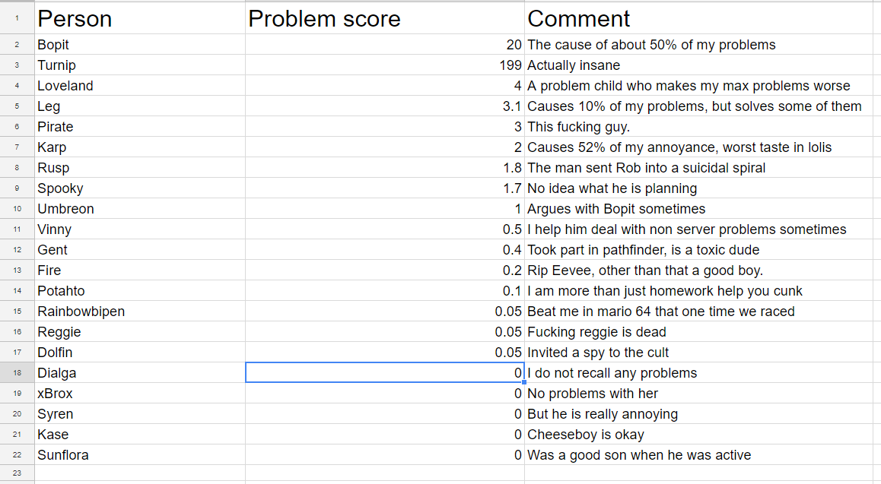Select row 3 header number
Screen dimensions: 881x484
[x=17, y=65]
